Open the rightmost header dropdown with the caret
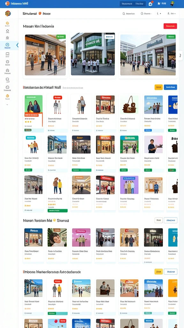 click(172, 13)
